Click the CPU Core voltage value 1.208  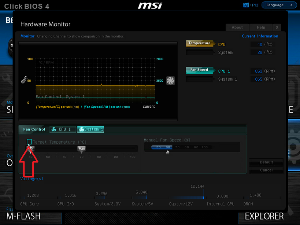click(x=33, y=195)
